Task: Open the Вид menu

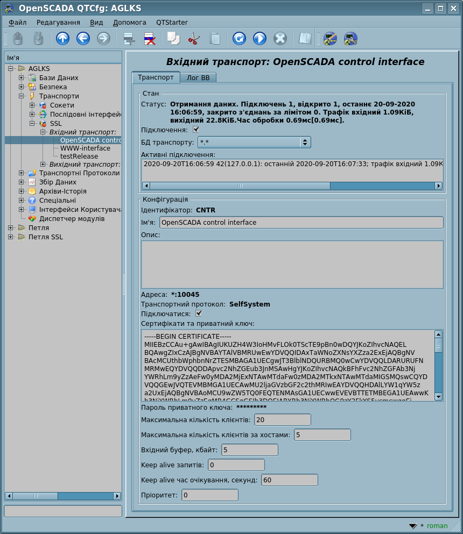Action: [96, 23]
